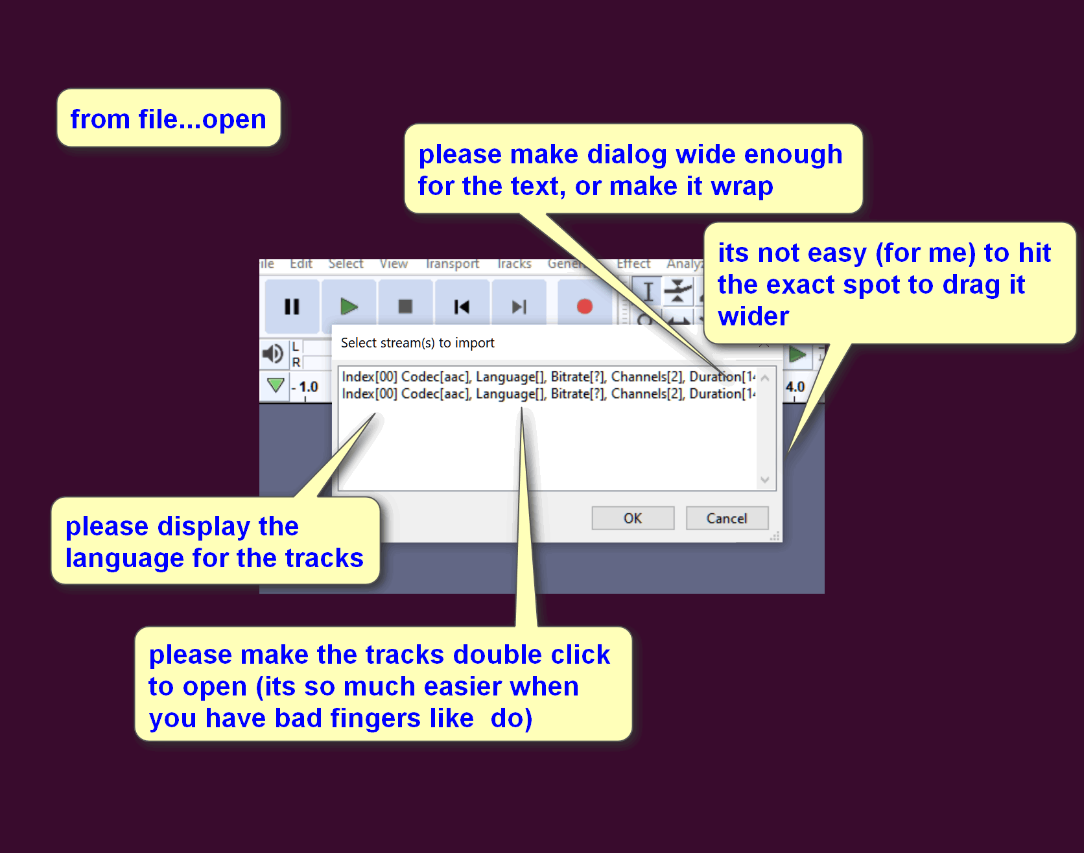Select the second stream in the list
The image size is (1084, 853).
545,394
